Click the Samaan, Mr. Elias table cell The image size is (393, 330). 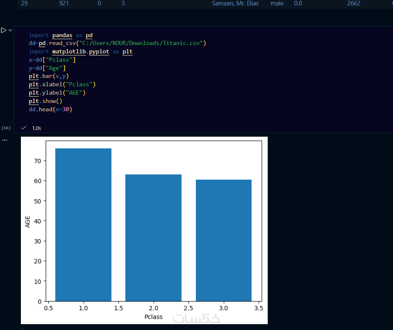click(x=235, y=3)
